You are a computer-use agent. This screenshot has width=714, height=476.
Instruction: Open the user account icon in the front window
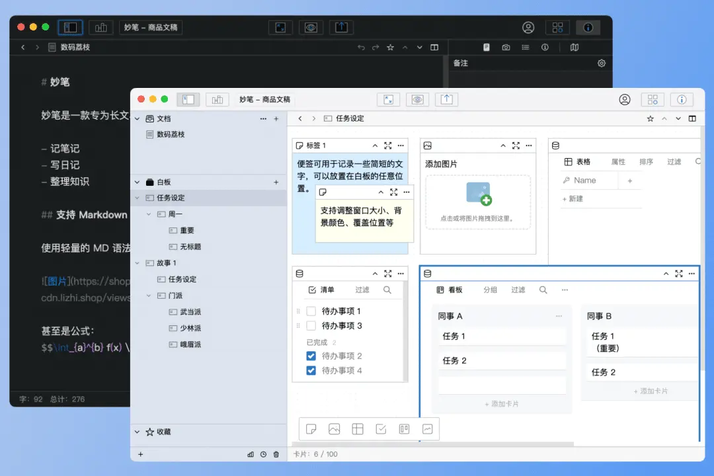(625, 99)
